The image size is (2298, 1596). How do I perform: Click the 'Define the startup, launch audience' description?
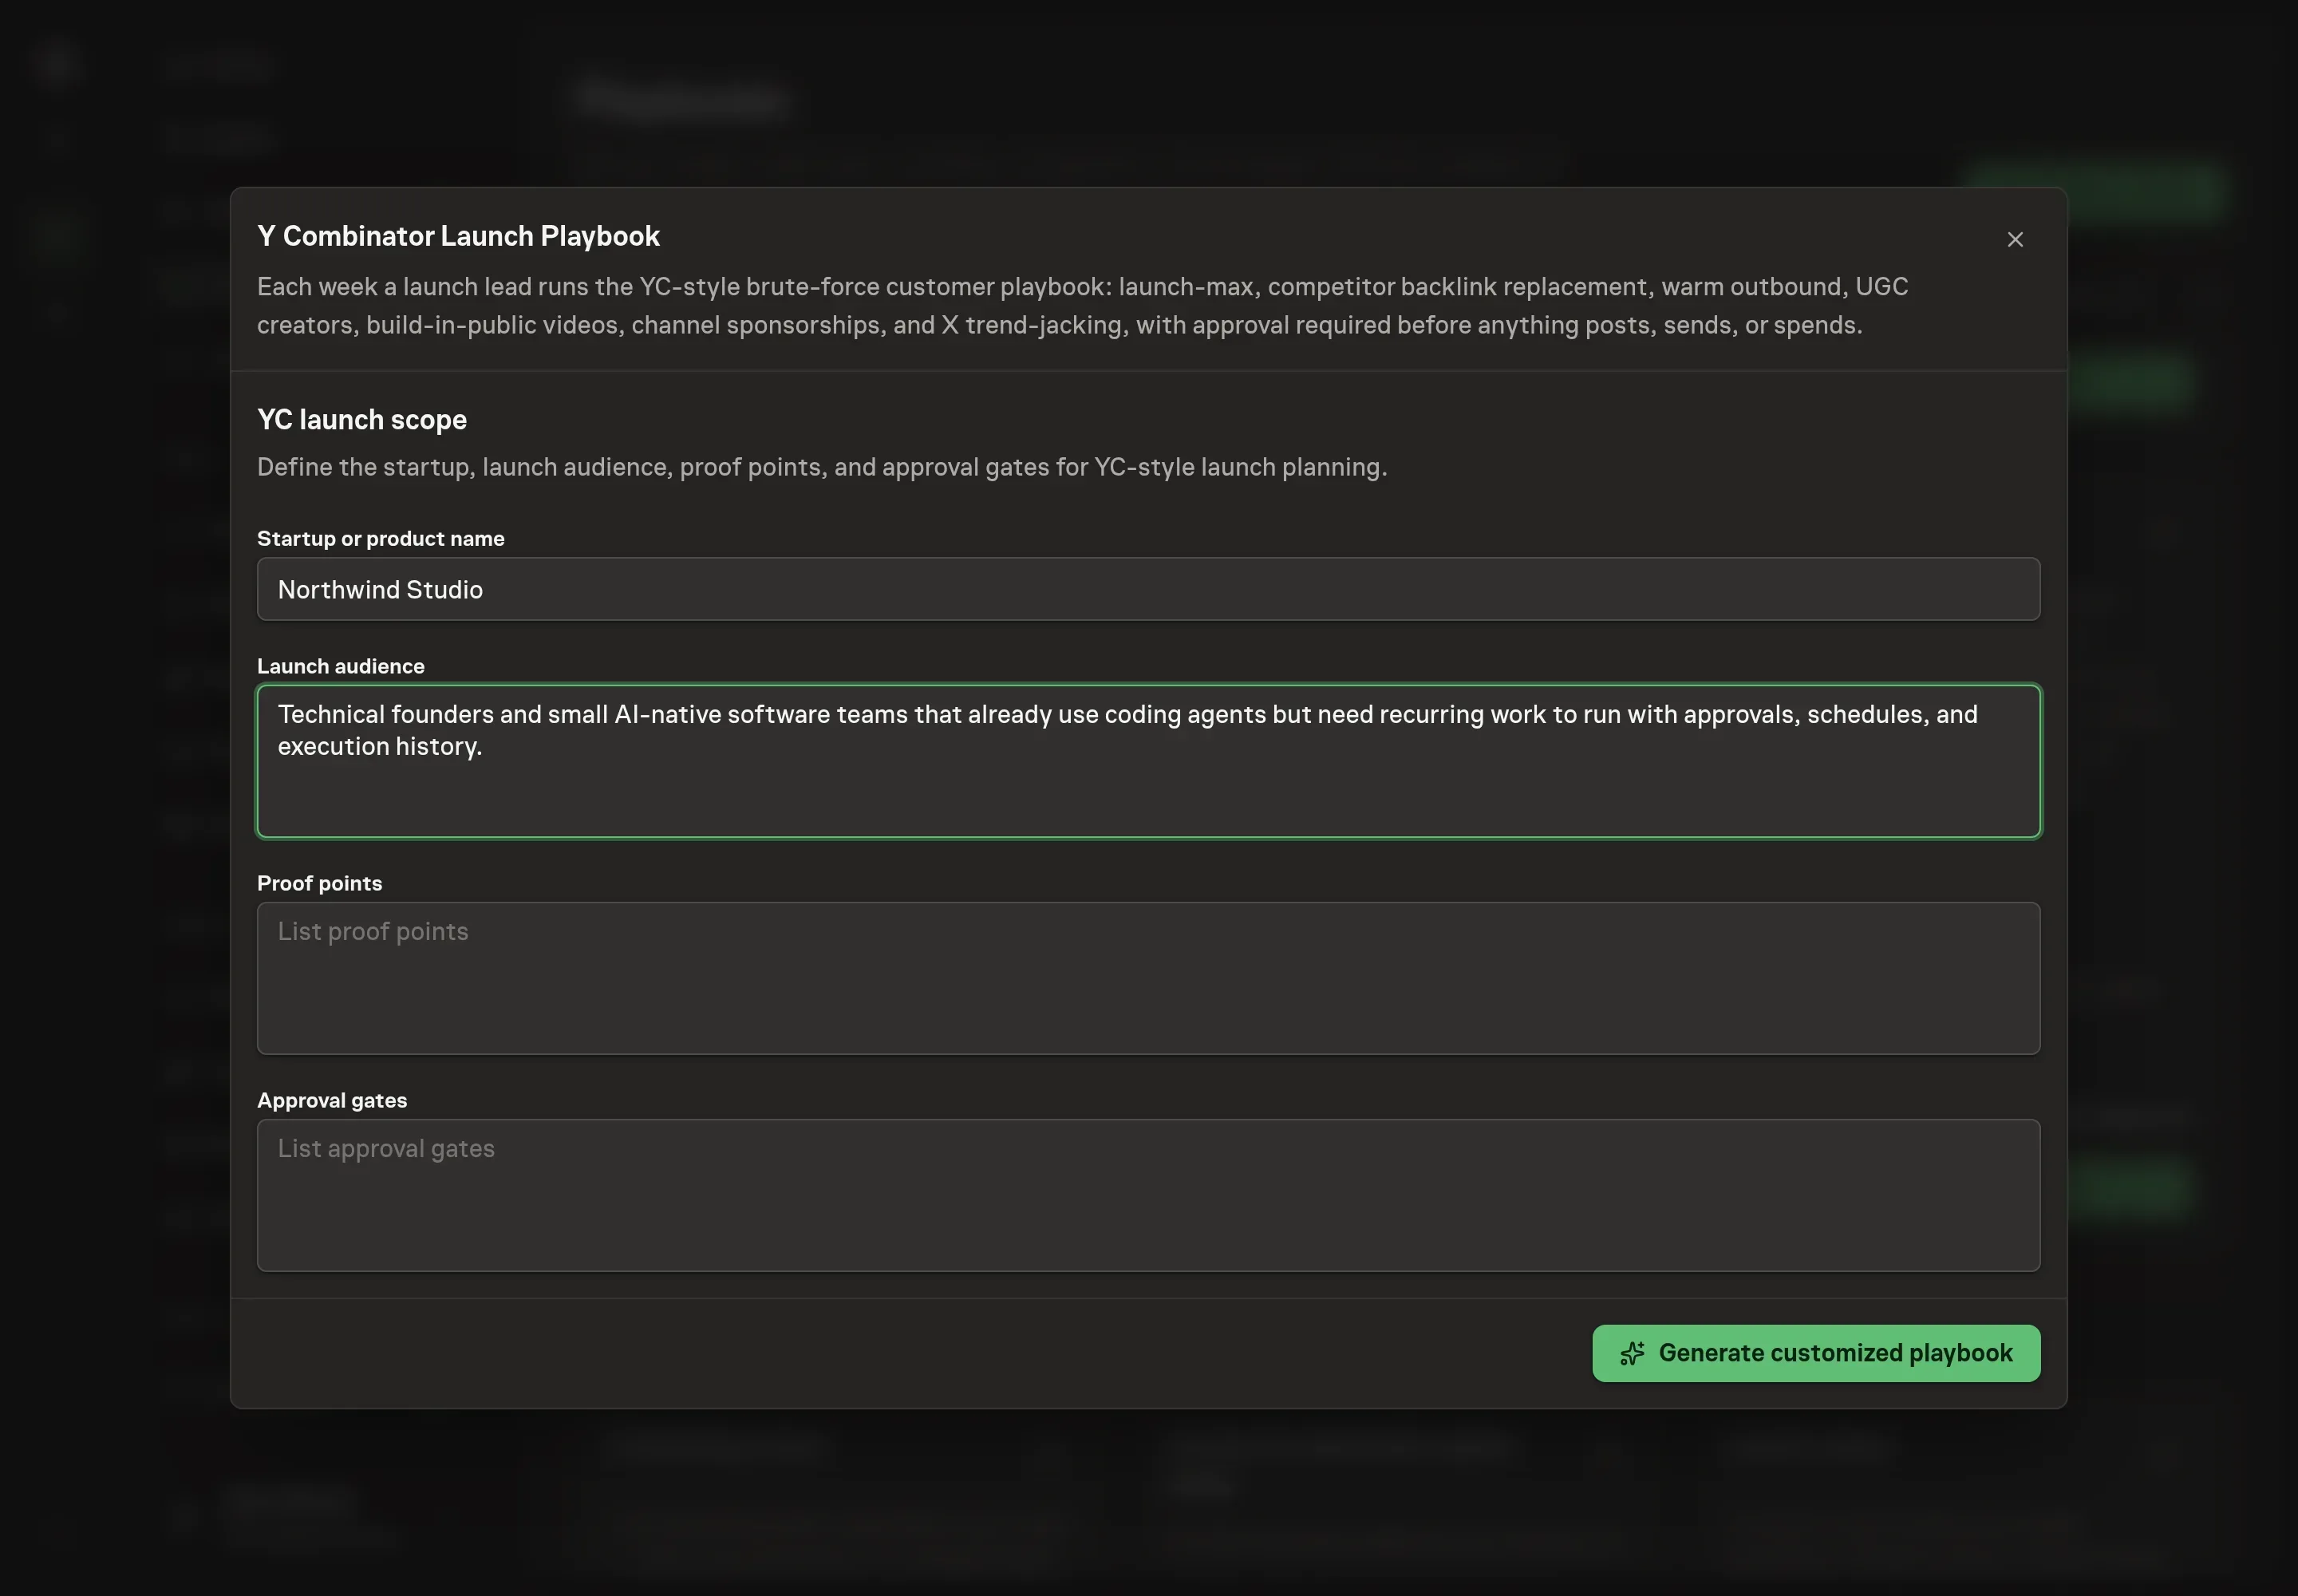point(822,467)
